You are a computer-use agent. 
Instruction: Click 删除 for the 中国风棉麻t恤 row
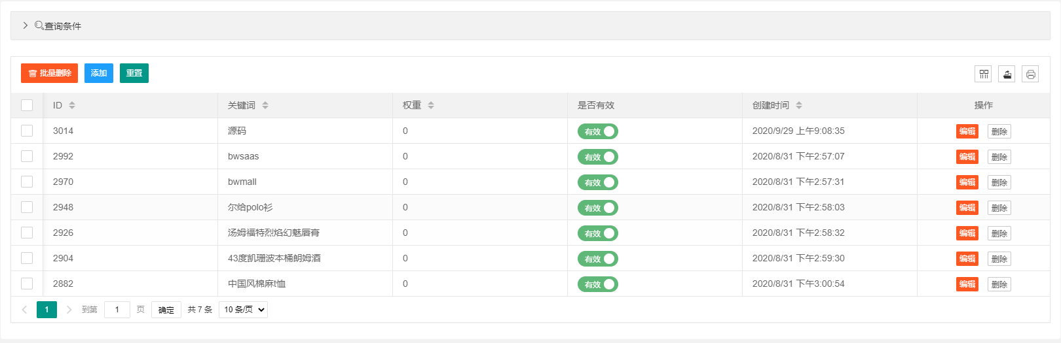point(999,284)
